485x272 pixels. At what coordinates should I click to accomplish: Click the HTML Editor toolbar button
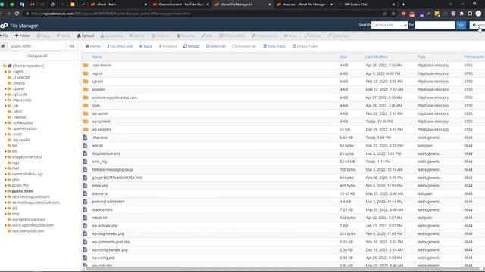pyautogui.click(x=232, y=36)
